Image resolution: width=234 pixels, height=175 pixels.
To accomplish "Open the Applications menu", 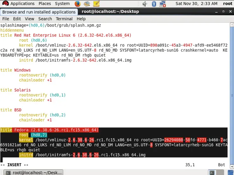I will 22,4.
